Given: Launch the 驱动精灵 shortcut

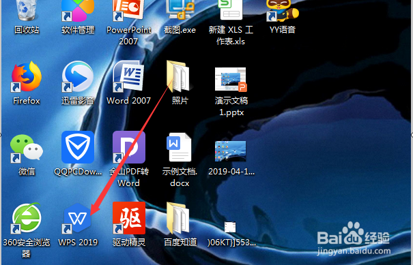Looking at the screenshot, I should pyautogui.click(x=129, y=218).
